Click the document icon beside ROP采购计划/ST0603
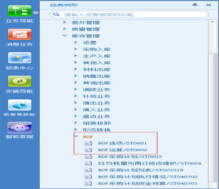 [x=88, y=156]
